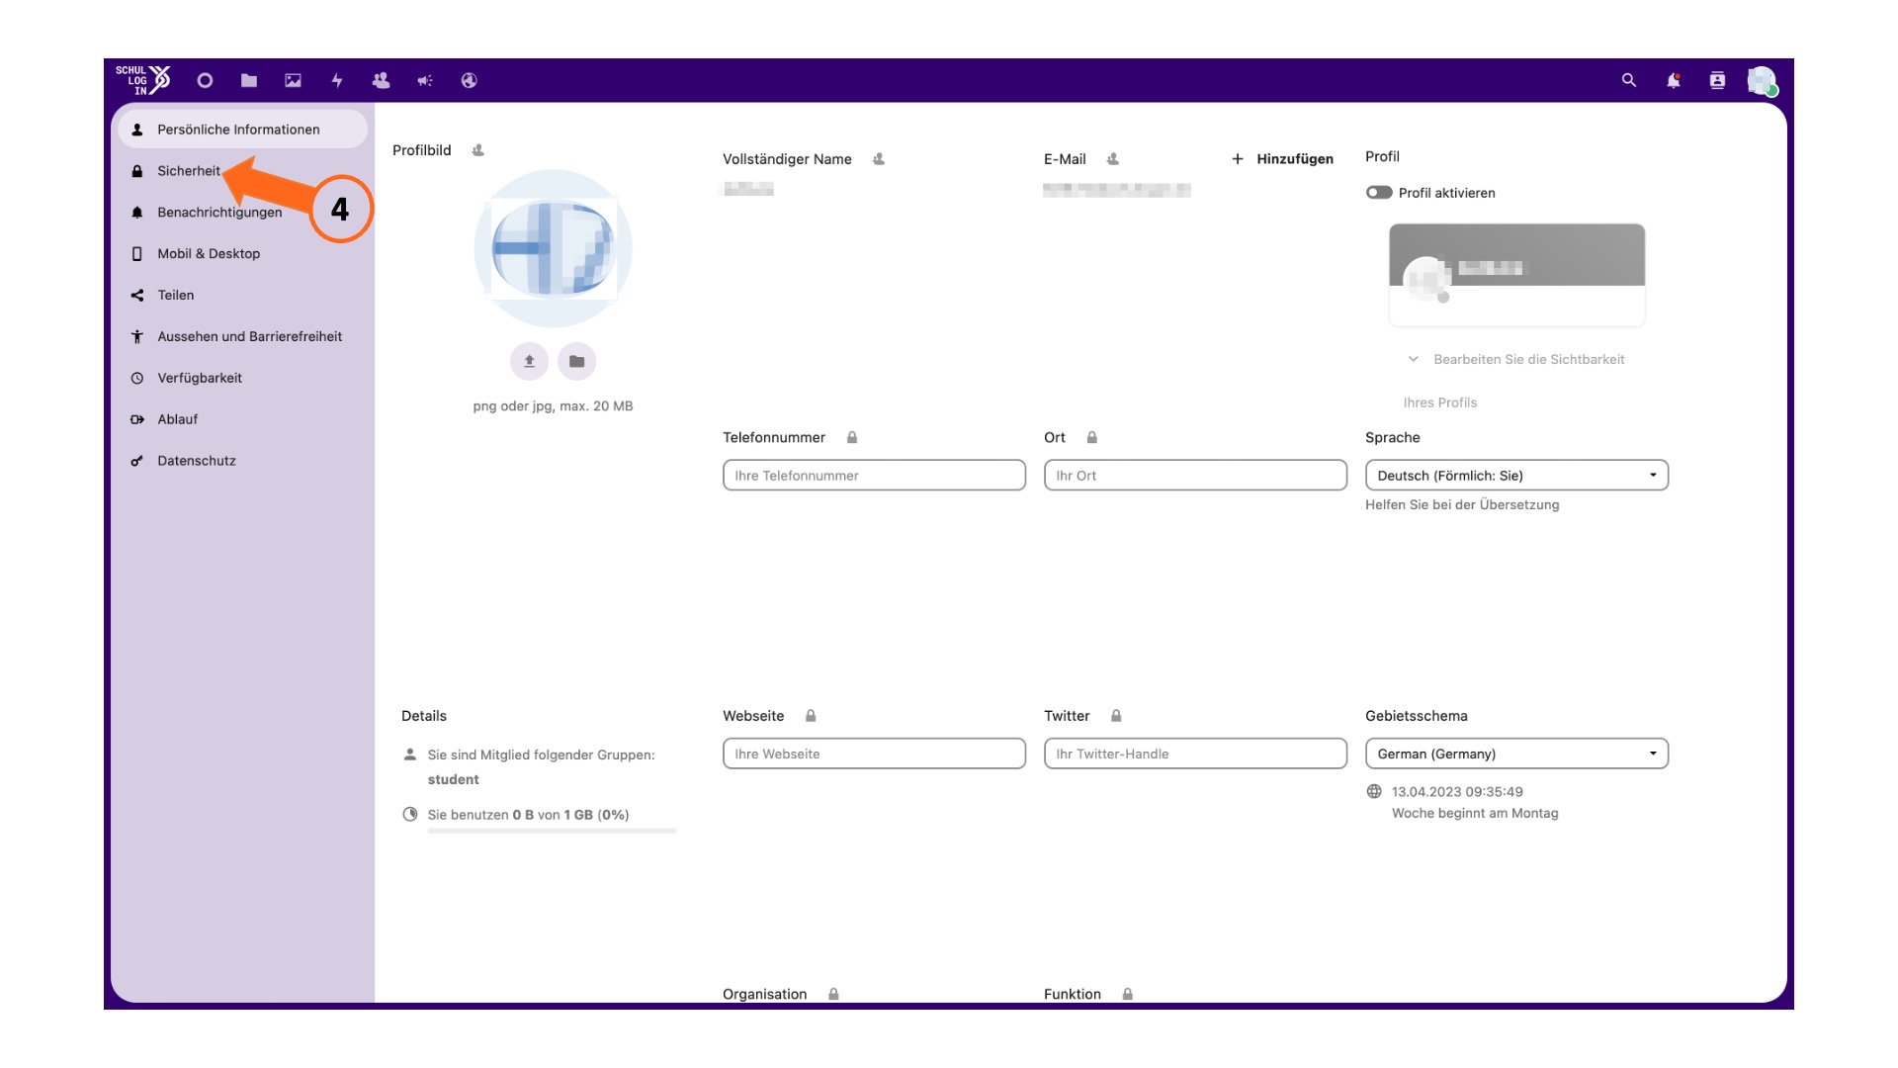1898x1068 pixels.
Task: Click the visibility icon next to Profilbild
Action: click(478, 150)
